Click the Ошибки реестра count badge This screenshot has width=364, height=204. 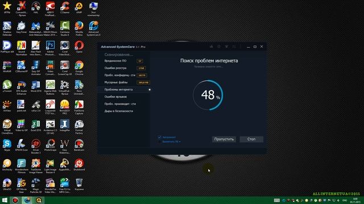click(x=141, y=68)
